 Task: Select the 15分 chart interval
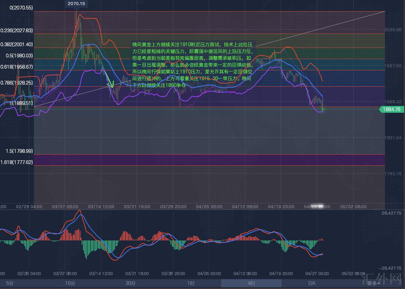point(70,283)
